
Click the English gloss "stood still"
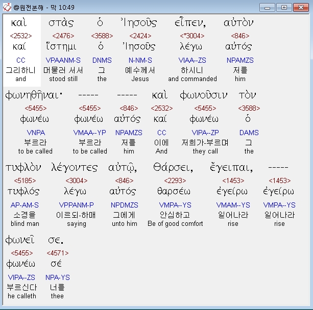pos(63,79)
